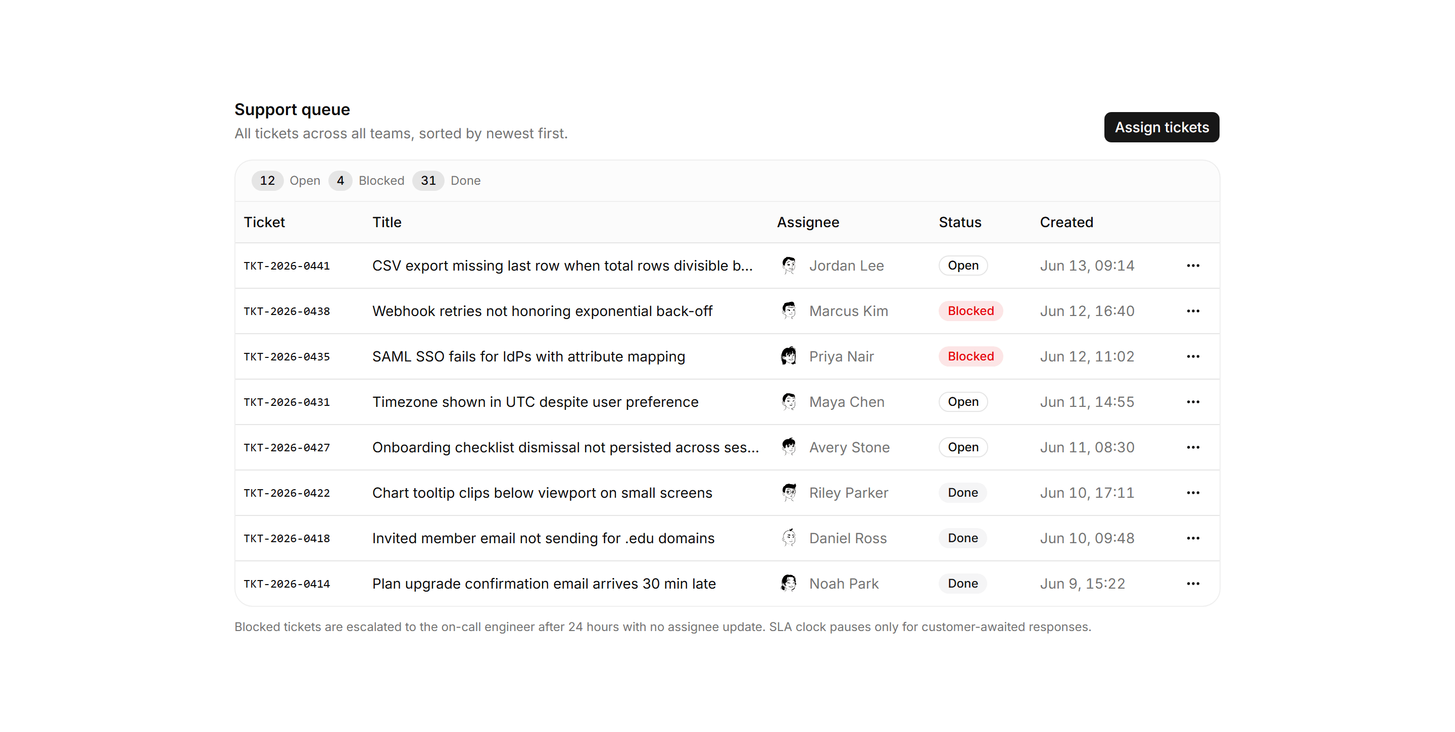1455x732 pixels.
Task: Click the Done badge for Riley Parker
Action: click(x=962, y=493)
